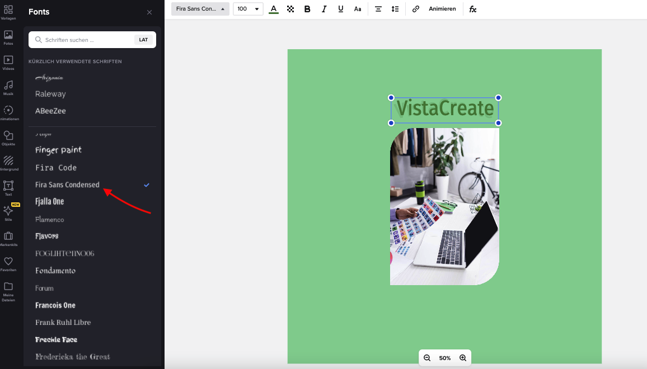
Task: Select the ABeeZee font
Action: coord(50,111)
